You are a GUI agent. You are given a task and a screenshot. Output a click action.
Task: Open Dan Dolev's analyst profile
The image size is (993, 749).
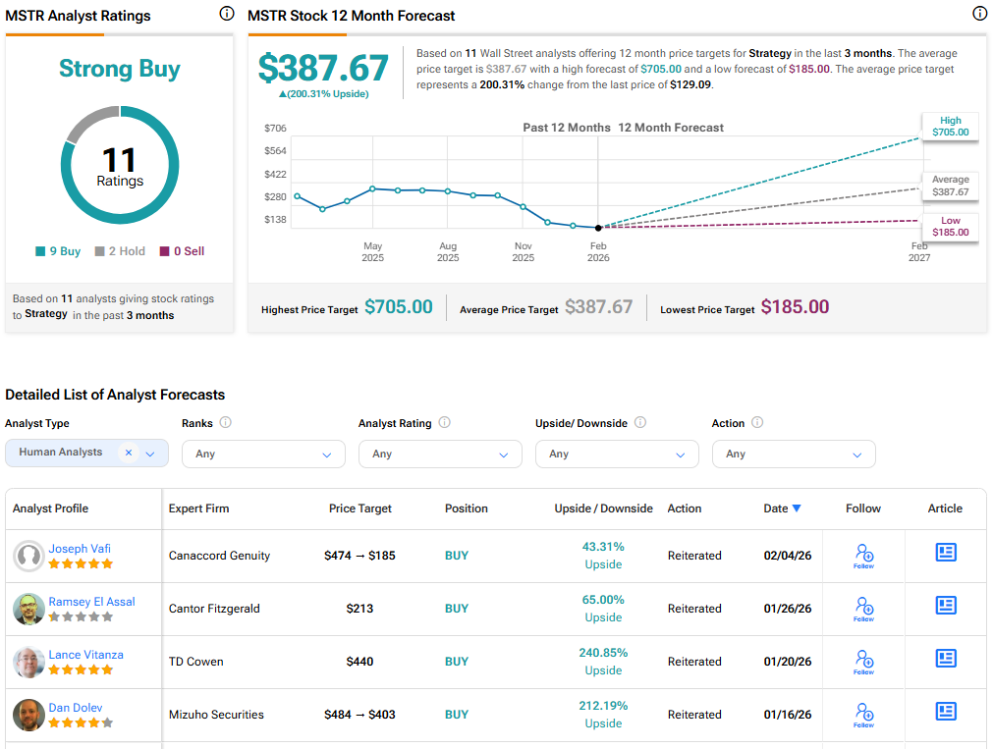(75, 707)
